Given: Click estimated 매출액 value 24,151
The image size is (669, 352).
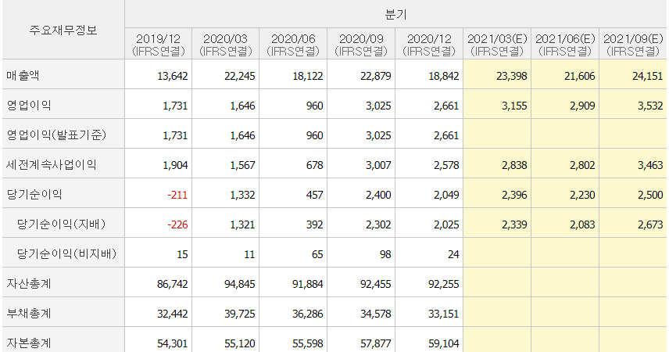Looking at the screenshot, I should [648, 76].
